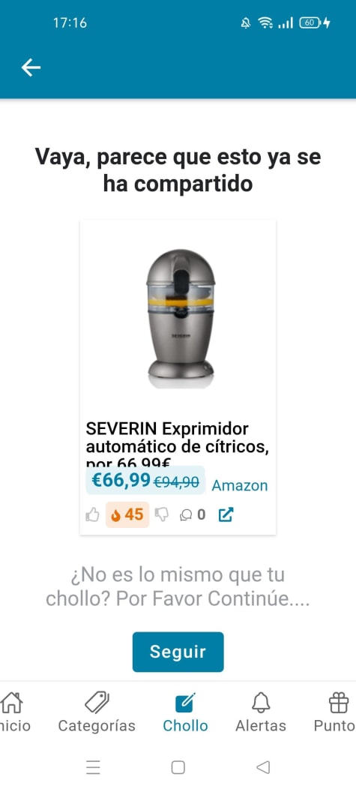Tap the Android home square button
The image size is (356, 792).
click(x=178, y=767)
